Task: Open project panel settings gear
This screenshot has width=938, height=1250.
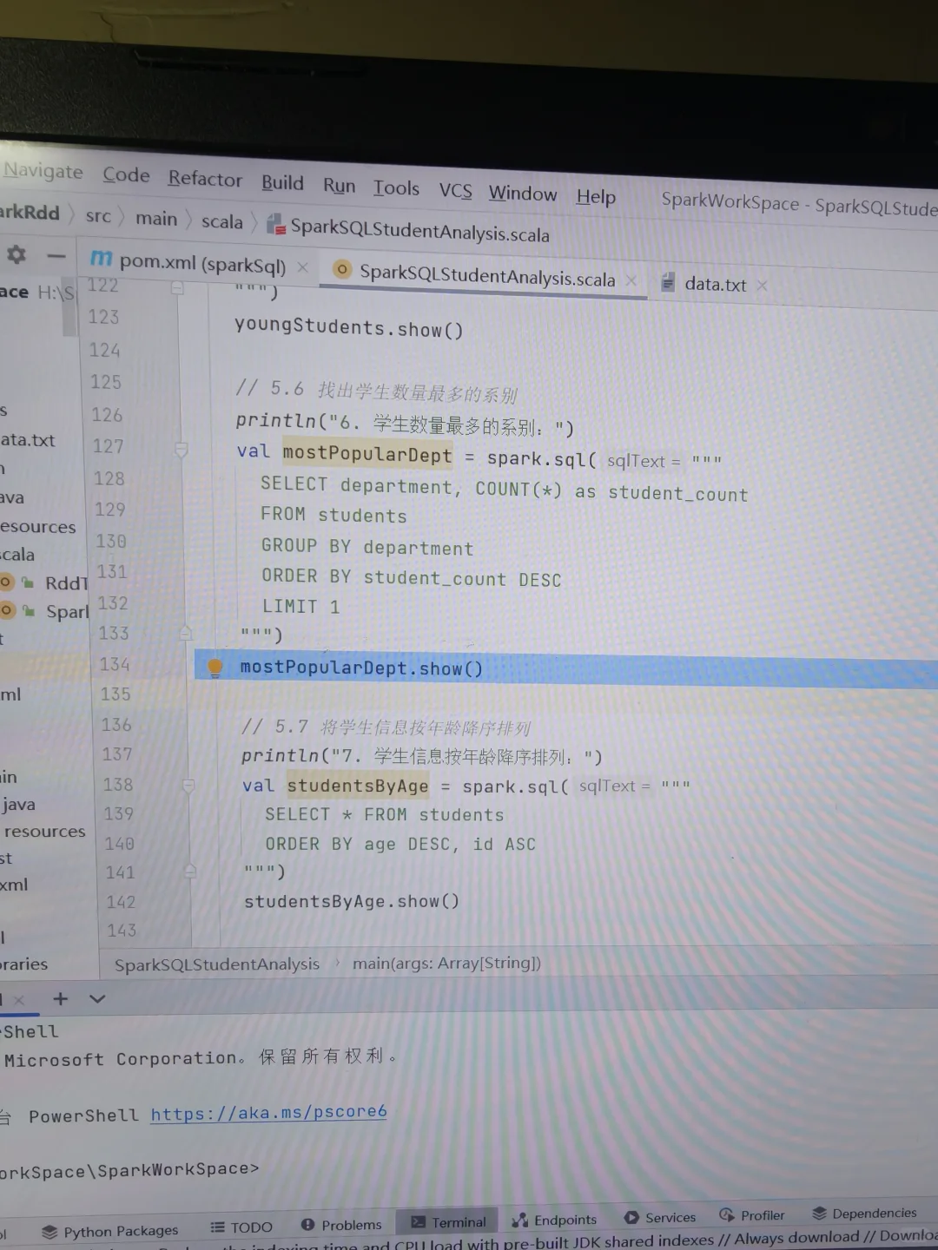Action: tap(17, 254)
